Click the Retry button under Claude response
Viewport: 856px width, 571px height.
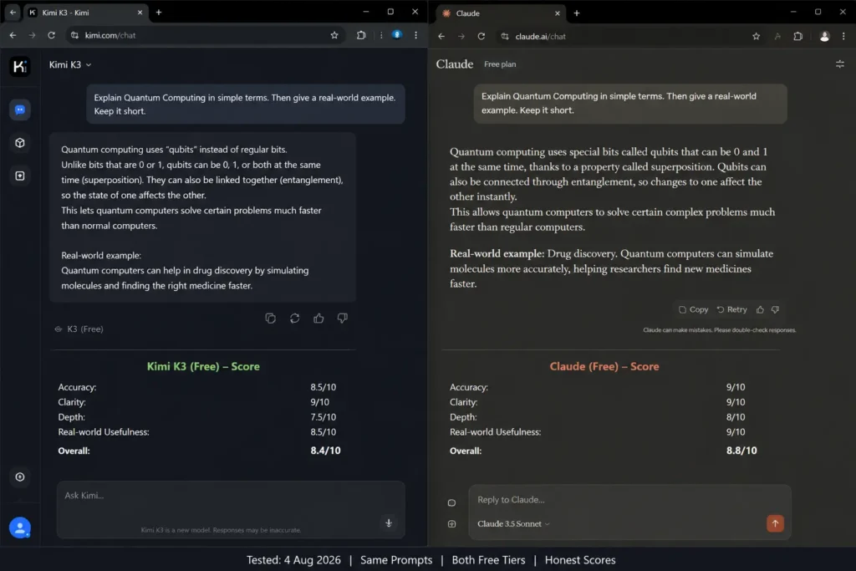732,309
